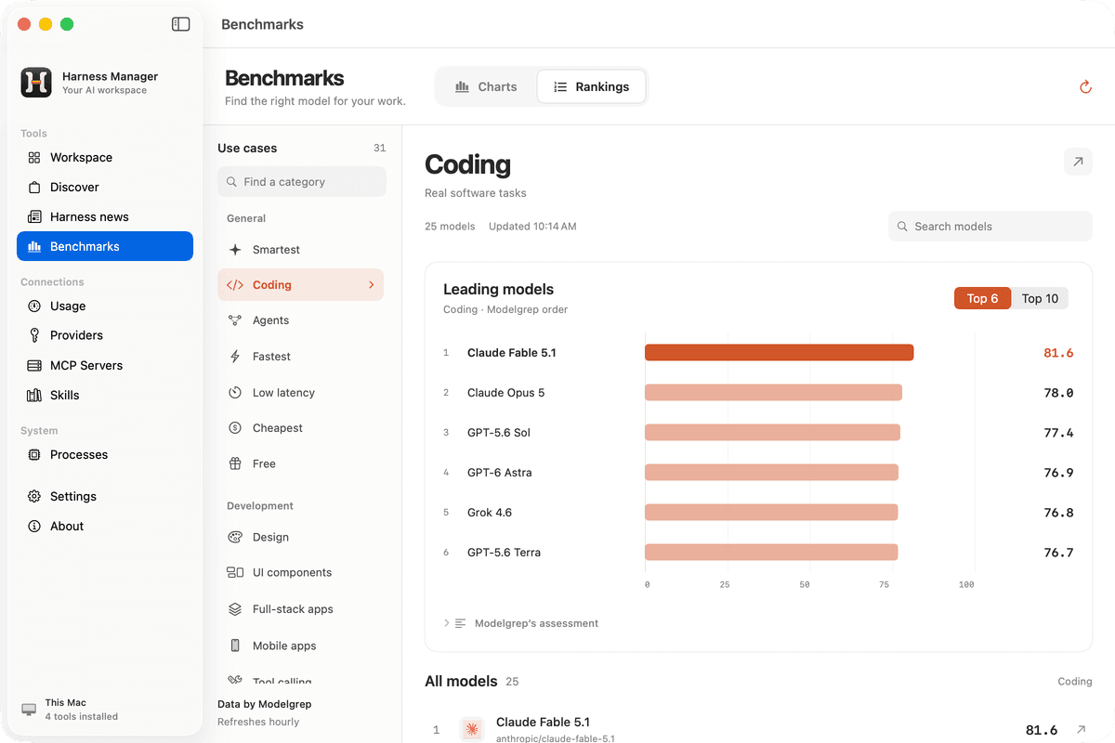This screenshot has width=1115, height=743.
Task: Click the GPT-5.6 Sol bar
Action: tap(772, 433)
